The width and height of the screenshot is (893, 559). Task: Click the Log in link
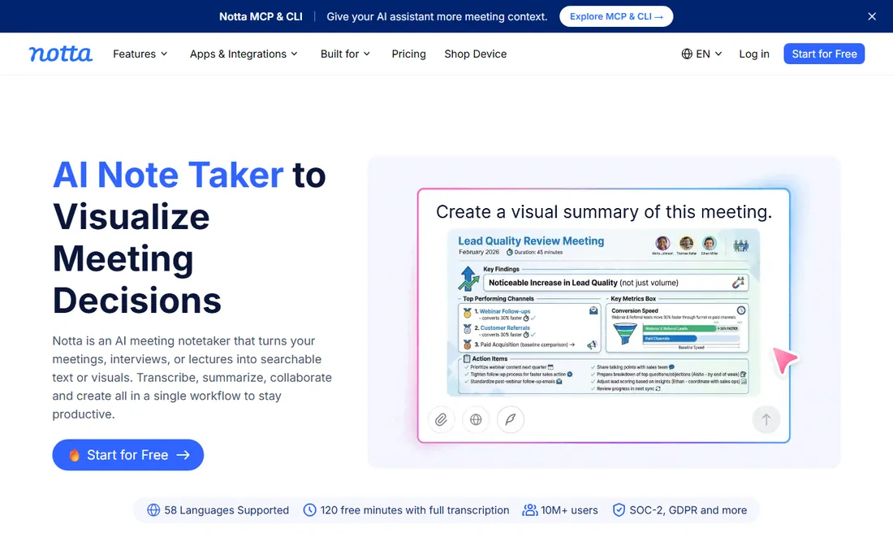pos(754,54)
